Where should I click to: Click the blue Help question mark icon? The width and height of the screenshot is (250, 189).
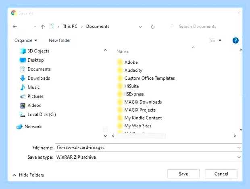235,40
